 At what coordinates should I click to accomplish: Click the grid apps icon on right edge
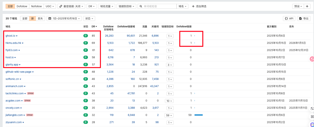(x=312, y=117)
